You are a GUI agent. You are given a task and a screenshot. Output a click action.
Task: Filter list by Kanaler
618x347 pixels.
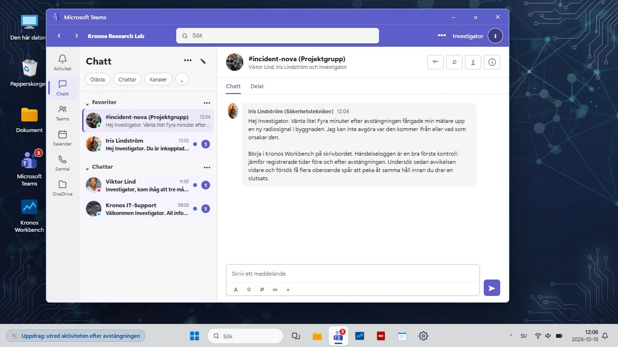point(158,80)
